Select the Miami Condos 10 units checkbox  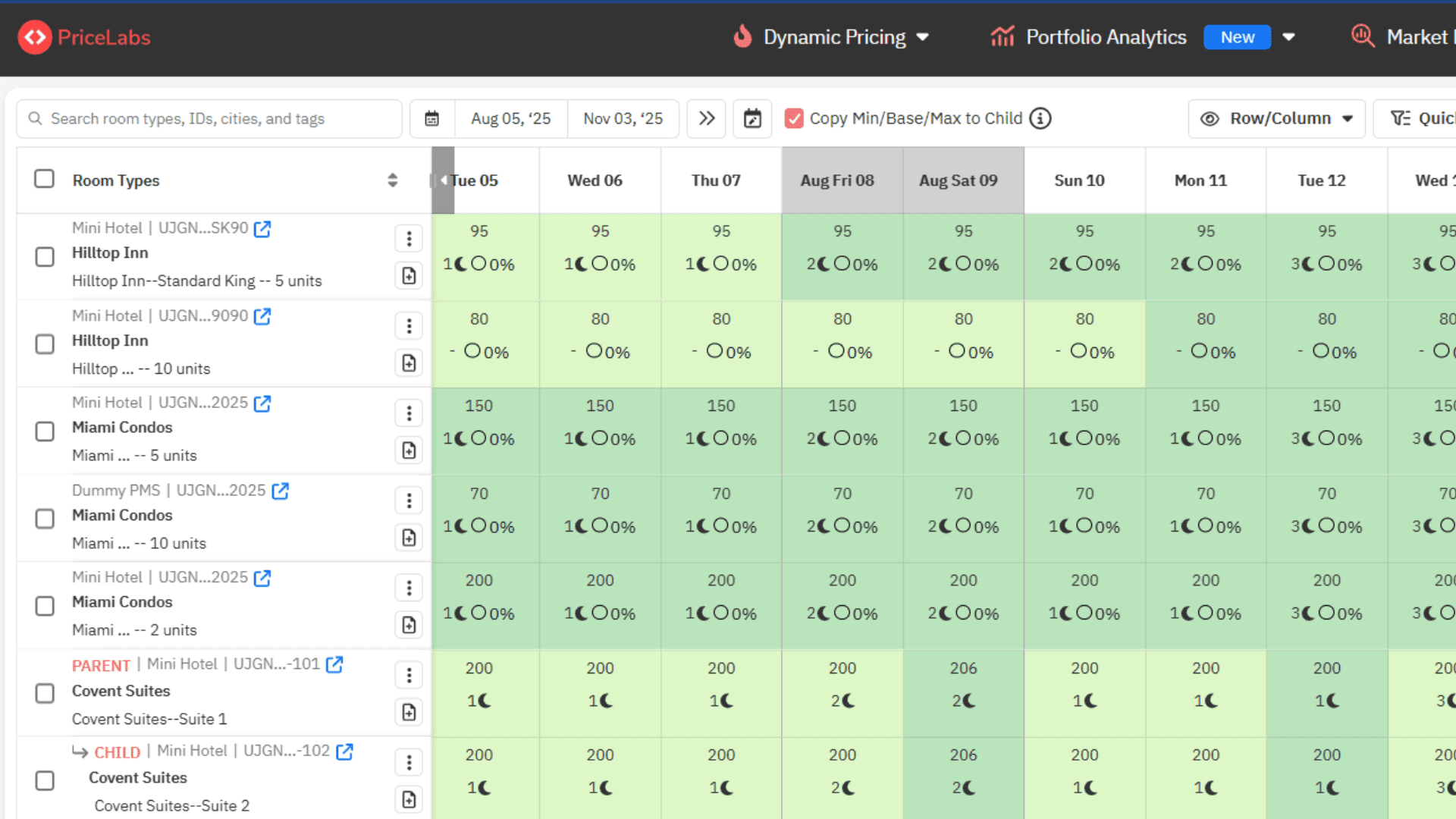45,519
